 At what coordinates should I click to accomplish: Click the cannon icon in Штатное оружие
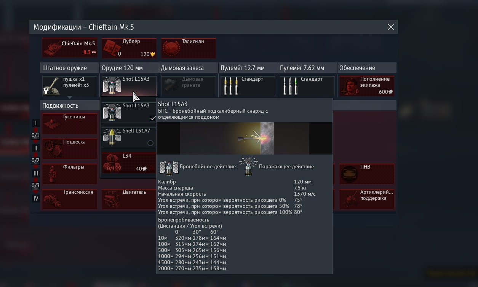[52, 86]
